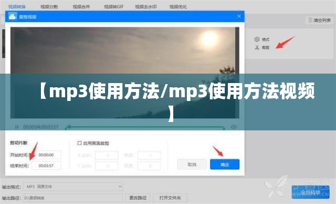Click the 输出路径 path field
Screen dimensions: 336x204
click(73, 198)
